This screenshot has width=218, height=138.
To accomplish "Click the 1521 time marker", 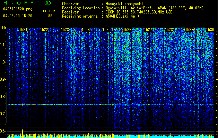I will (x=23, y=30).
